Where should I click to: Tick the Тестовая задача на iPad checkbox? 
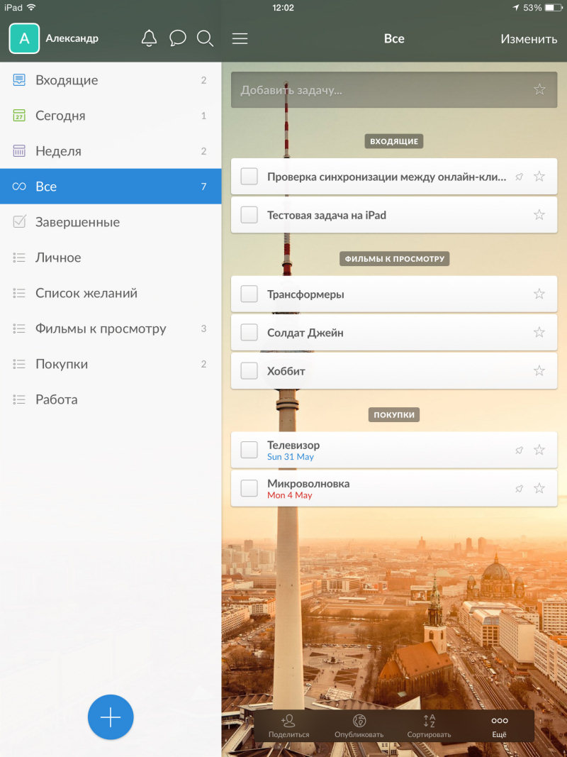click(x=249, y=215)
